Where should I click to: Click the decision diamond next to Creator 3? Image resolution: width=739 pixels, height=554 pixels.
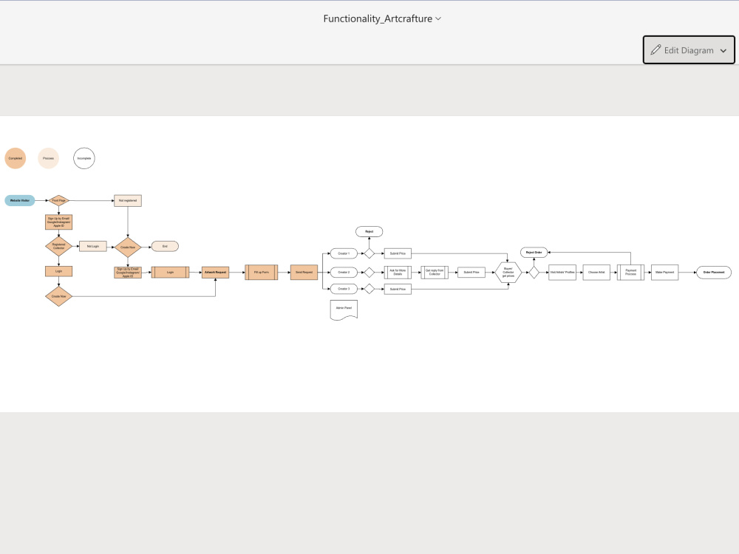pos(369,289)
